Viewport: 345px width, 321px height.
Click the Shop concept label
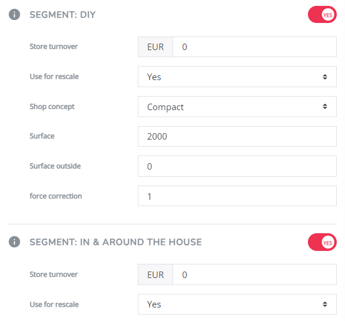point(52,107)
